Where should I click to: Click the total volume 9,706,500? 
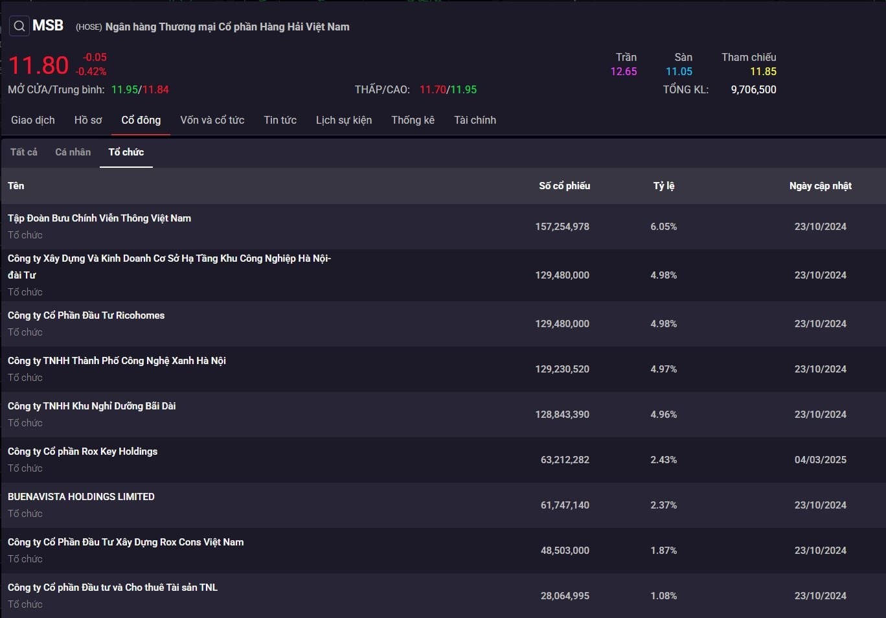click(x=753, y=89)
